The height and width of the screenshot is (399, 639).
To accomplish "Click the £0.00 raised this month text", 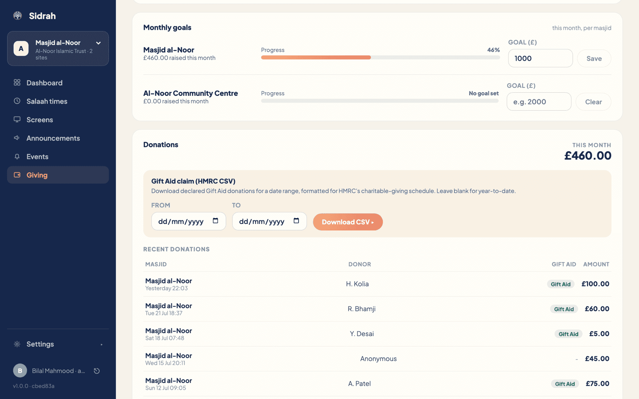I will [176, 102].
